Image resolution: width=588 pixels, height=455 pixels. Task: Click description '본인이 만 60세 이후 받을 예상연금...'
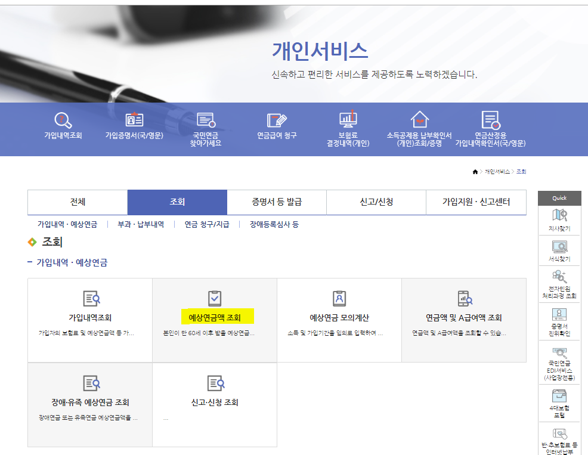(x=209, y=333)
